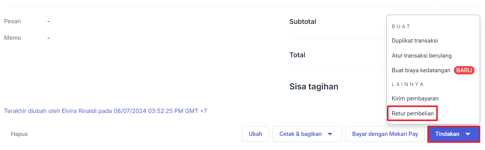Click the Memo field label
Viewport: 485px width, 150px height.
(13, 38)
